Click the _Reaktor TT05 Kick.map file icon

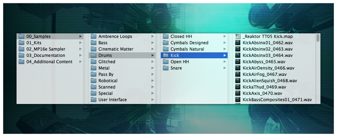tap(238, 37)
